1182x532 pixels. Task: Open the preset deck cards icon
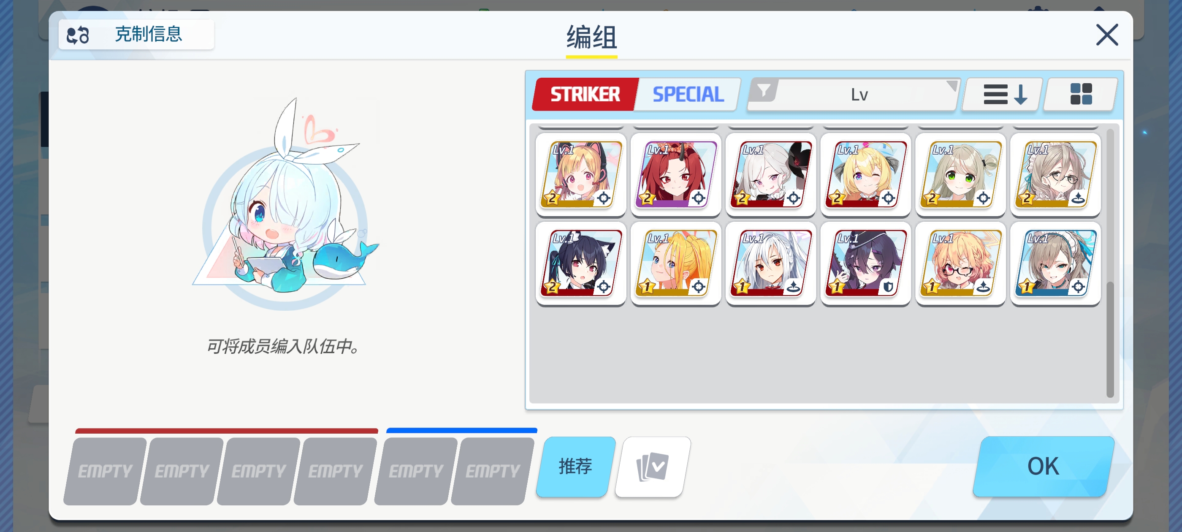point(653,467)
